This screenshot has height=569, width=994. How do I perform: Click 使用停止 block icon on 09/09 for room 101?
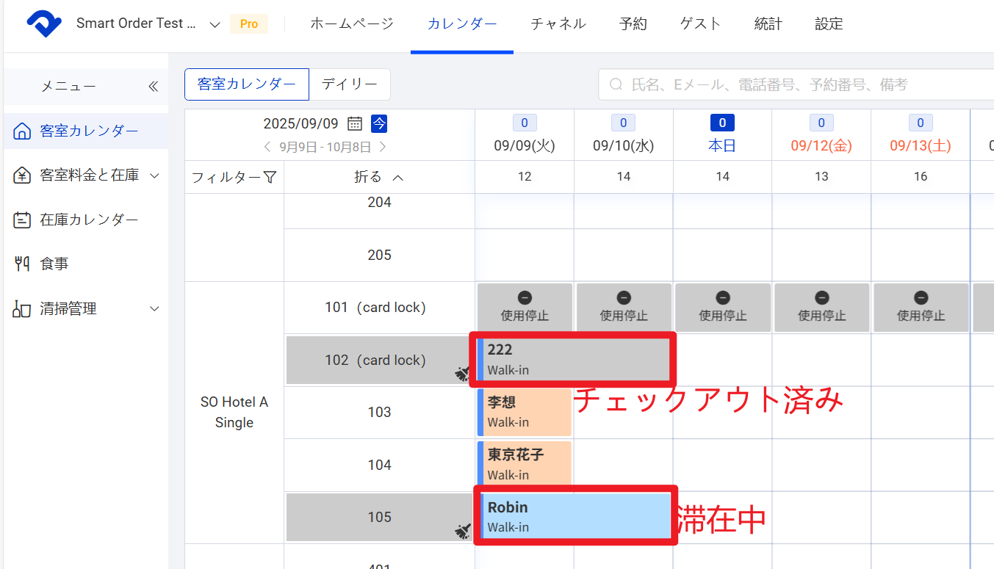tap(525, 298)
